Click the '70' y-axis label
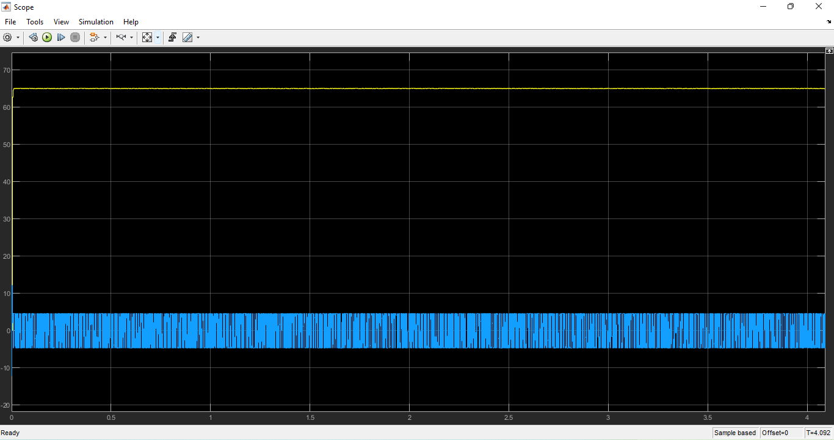Viewport: 834px width, 440px height. point(7,70)
